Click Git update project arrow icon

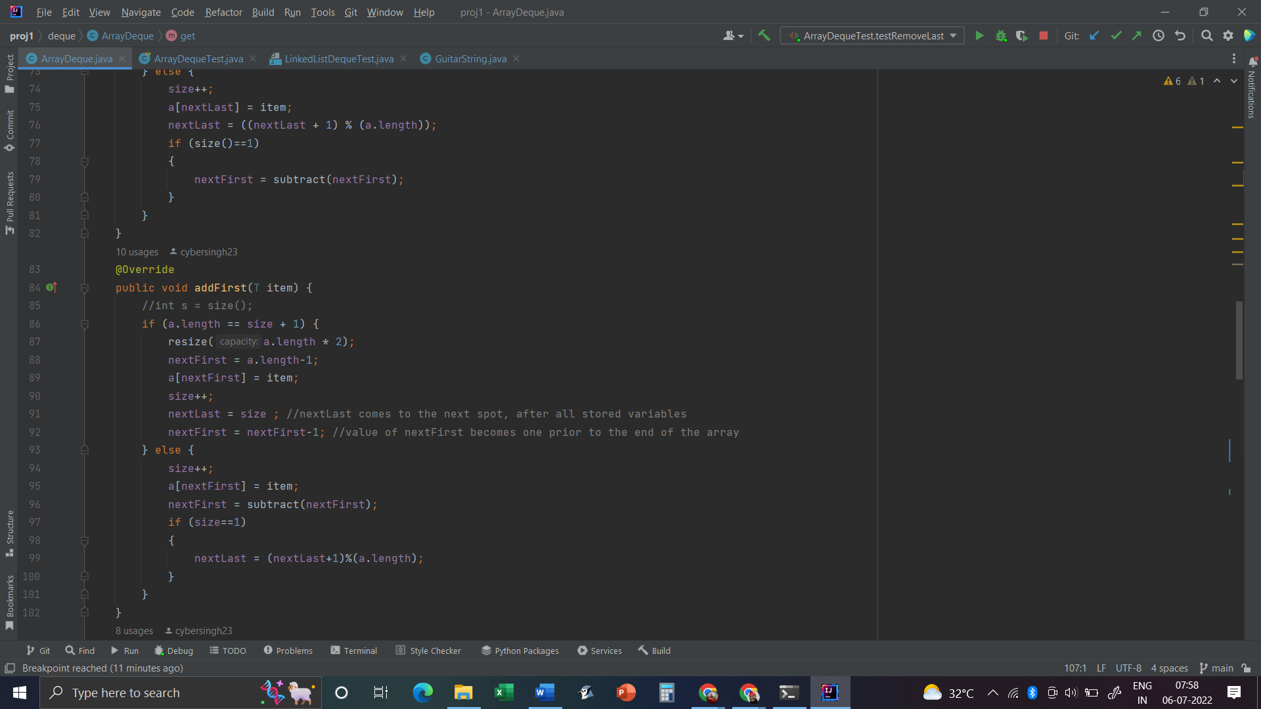coord(1094,36)
